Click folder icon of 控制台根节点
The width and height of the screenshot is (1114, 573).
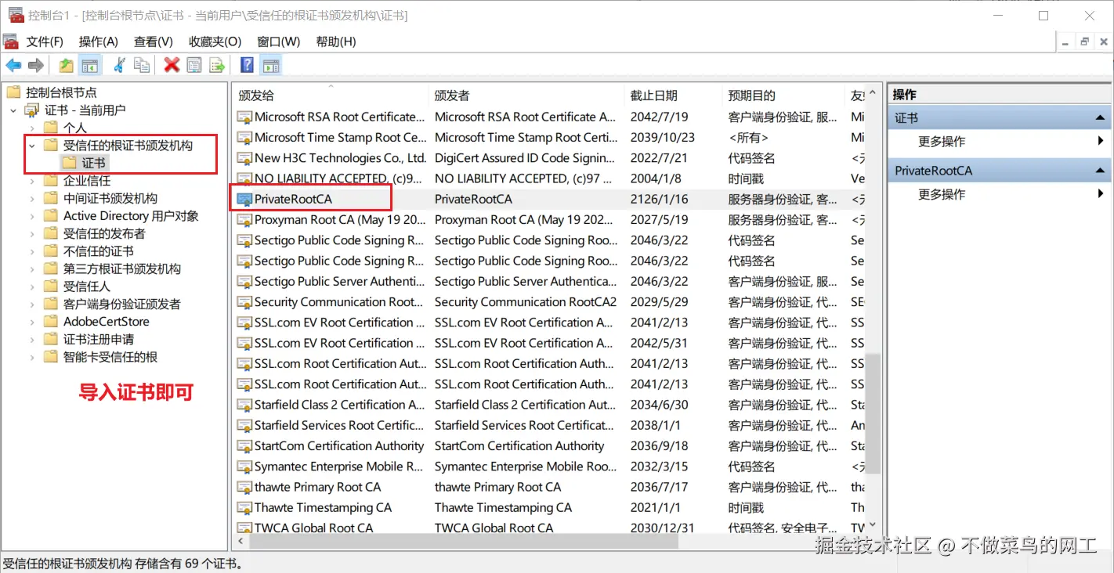pos(13,92)
